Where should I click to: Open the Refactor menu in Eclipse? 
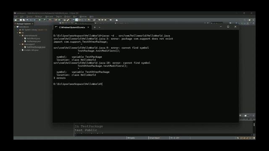39,17
